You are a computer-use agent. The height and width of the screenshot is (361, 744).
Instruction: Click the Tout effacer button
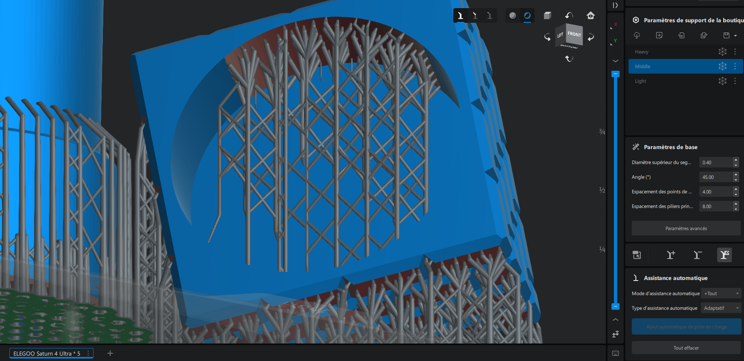click(686, 348)
